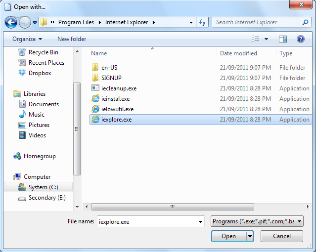Click the Music note icon
This screenshot has width=316, height=252.
click(22, 114)
